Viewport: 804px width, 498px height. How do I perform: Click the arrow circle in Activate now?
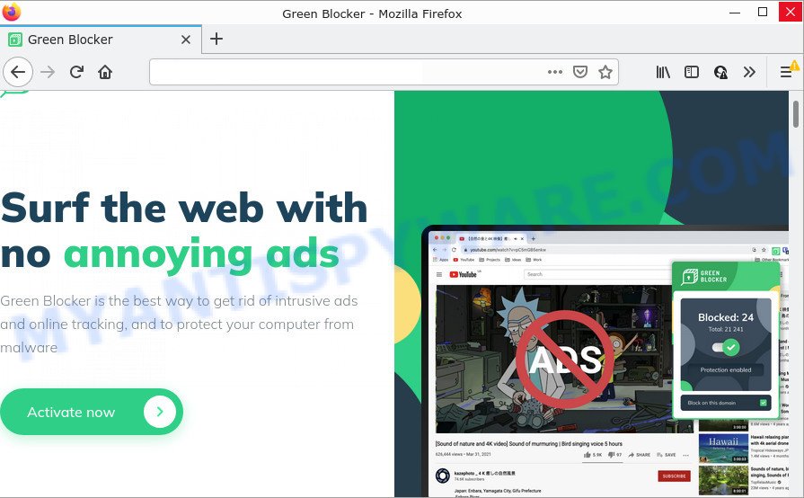160,412
